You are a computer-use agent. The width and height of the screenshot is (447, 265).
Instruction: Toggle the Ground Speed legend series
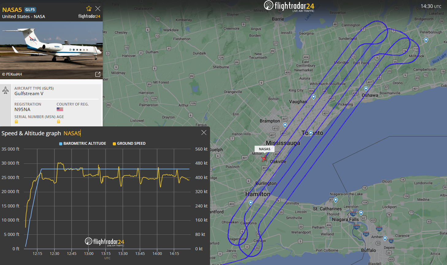tap(129, 144)
